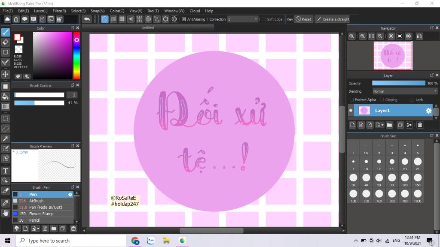This screenshot has height=247, width=440.
Task: Flip the canvas view in Navigator
Action: point(419,36)
